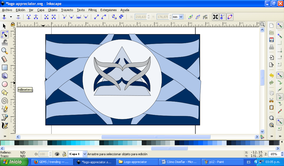Select the Spiral tool
The height and width of the screenshot is (166, 284).
(4, 101)
